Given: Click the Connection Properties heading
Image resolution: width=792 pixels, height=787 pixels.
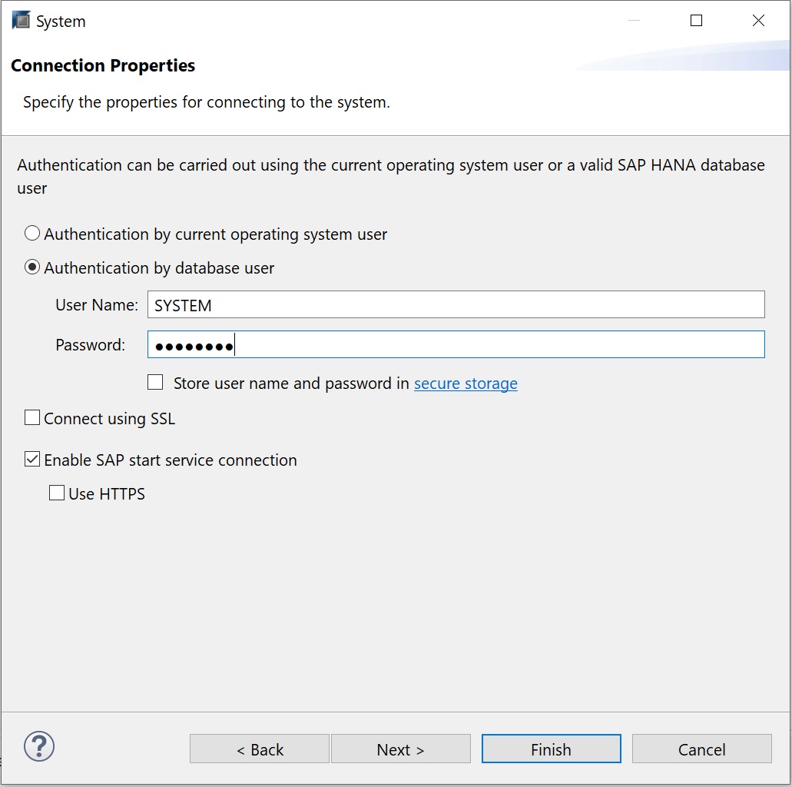Looking at the screenshot, I should [x=103, y=66].
